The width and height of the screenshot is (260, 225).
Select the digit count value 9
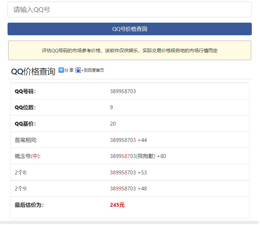click(x=111, y=107)
